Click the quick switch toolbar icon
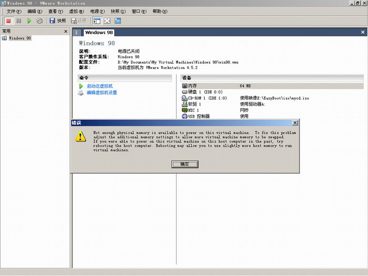Screen dimensions: 368x276 [x=118, y=21]
